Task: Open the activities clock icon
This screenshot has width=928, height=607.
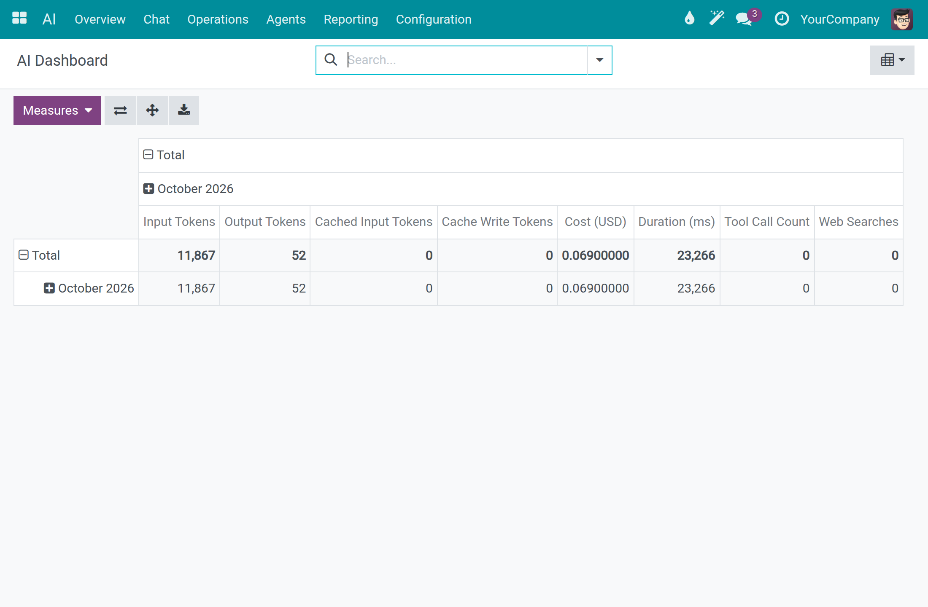Action: (x=782, y=19)
